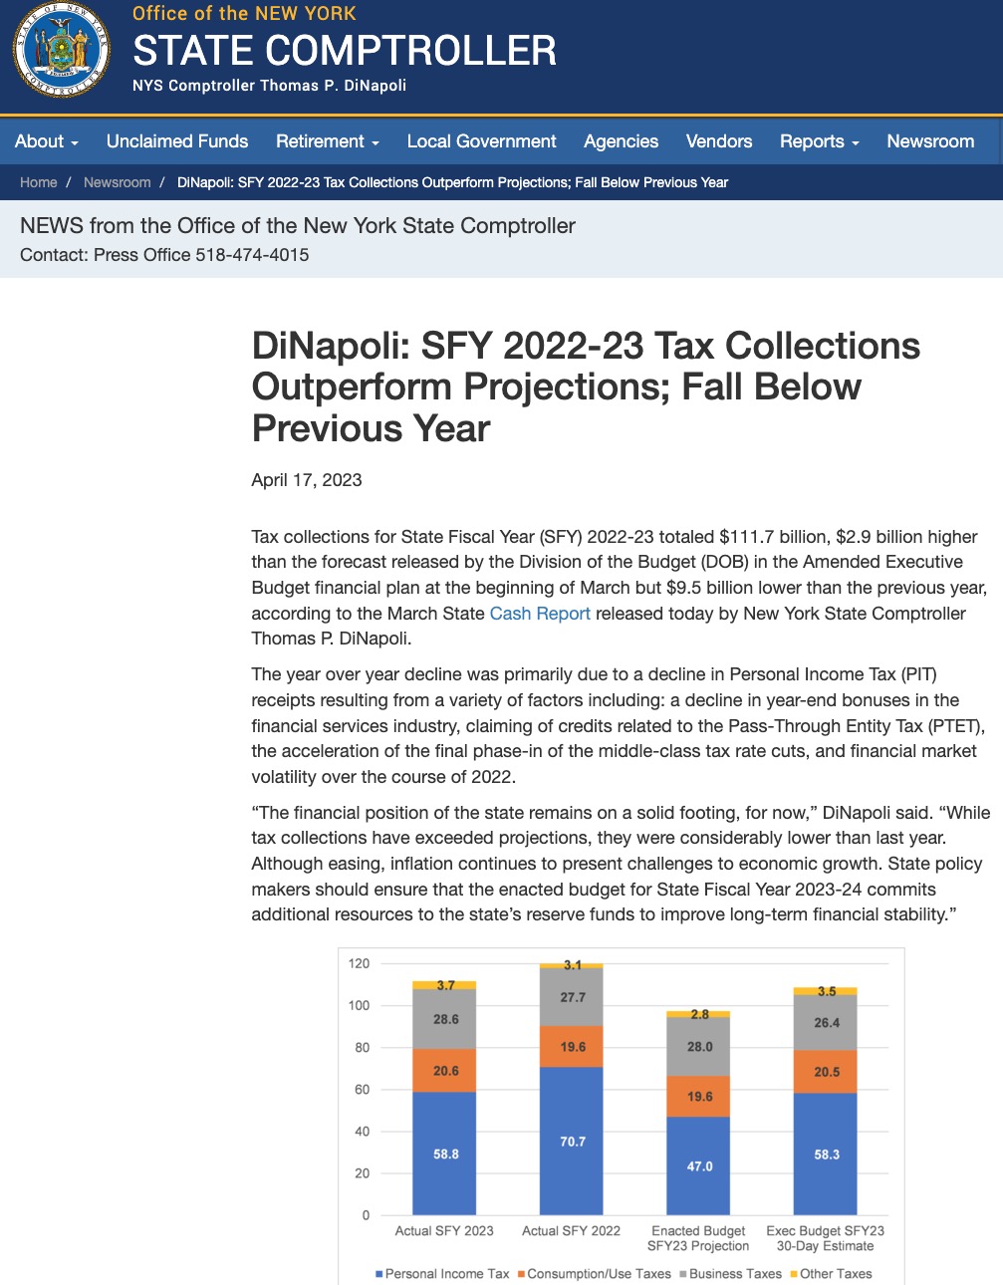Click the Newsroom breadcrumb link
Image resolution: width=1003 pixels, height=1285 pixels.
pos(117,182)
